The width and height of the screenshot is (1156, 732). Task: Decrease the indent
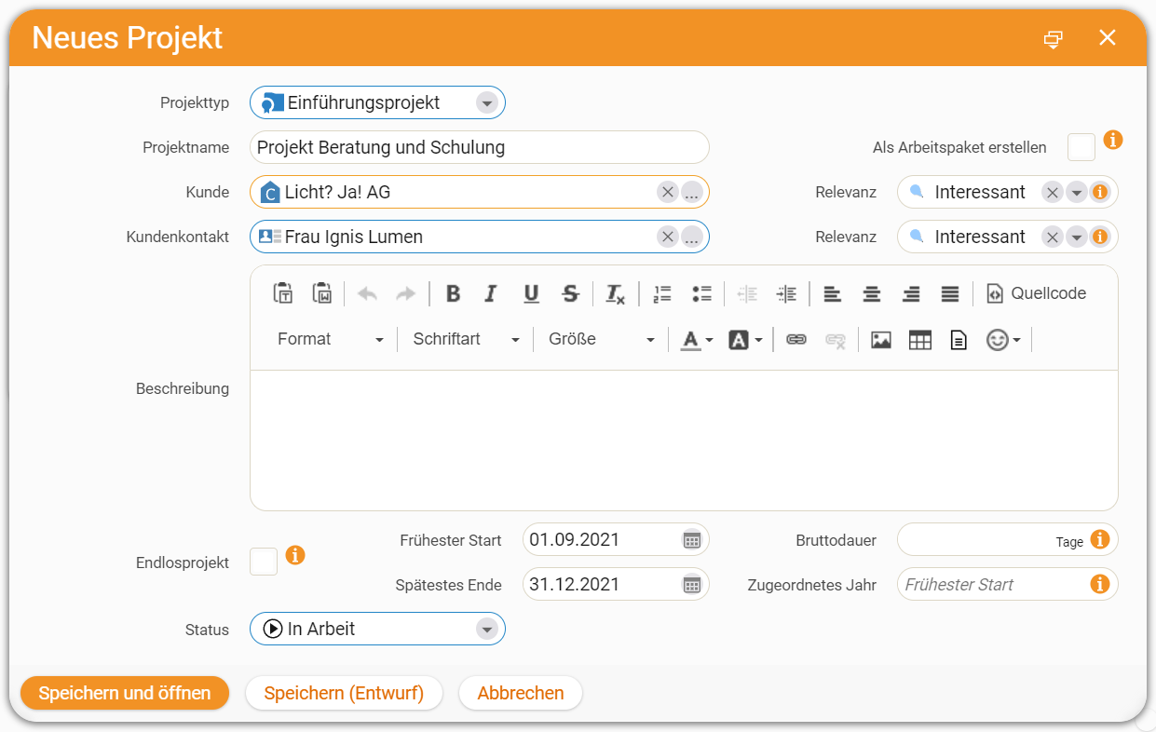point(747,293)
